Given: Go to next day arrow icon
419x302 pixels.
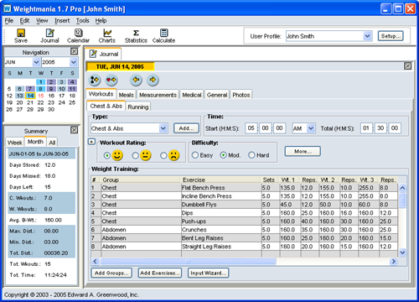Looking at the screenshot, I should (153, 81).
